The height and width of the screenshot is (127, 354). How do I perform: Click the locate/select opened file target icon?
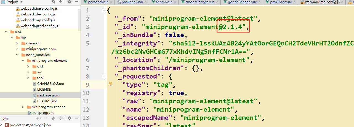(53, 2)
